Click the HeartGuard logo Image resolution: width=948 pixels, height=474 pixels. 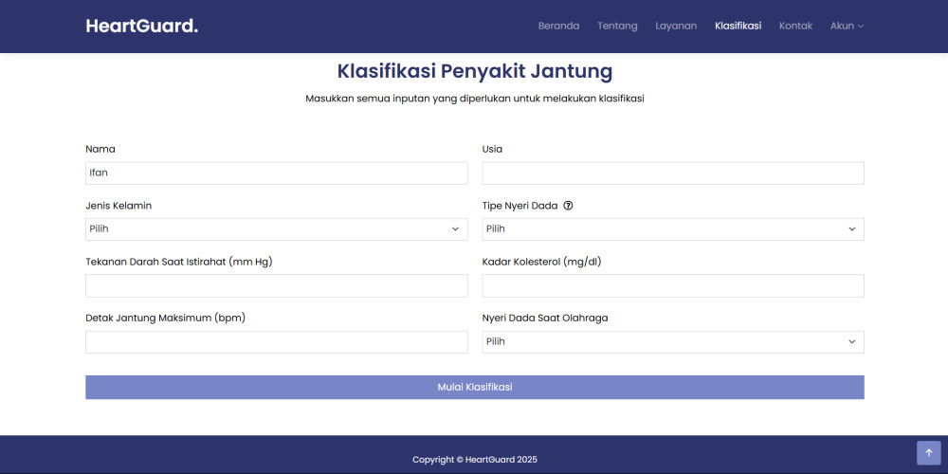(x=141, y=26)
